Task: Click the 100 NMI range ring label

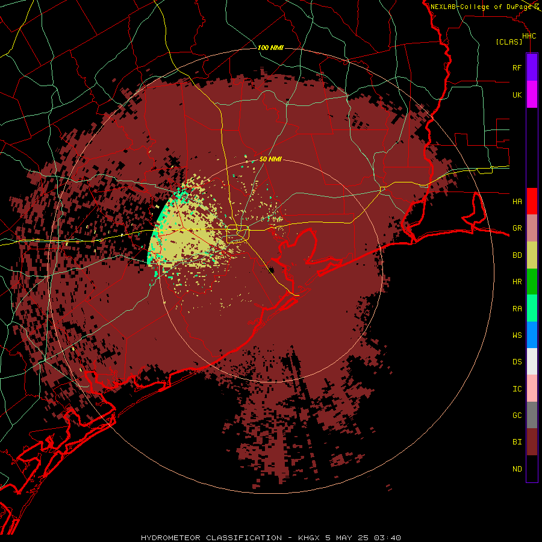Action: 270,48
